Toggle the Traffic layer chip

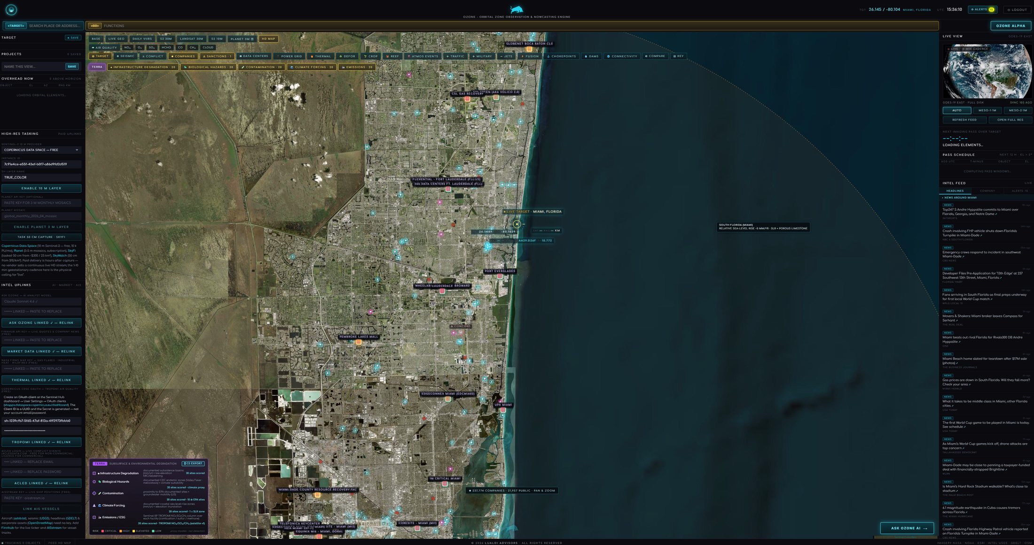coord(455,56)
